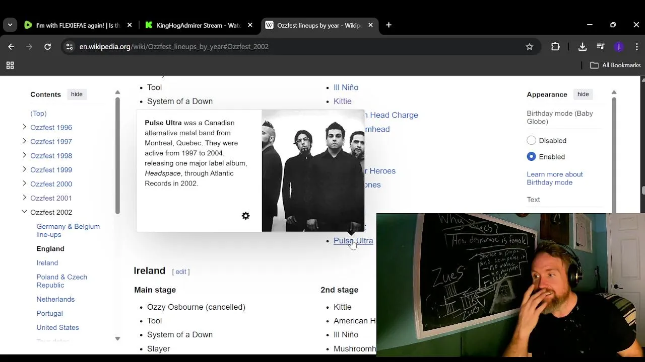Open the Ill Niño link in England list
Screen dimensions: 645x362
pos(346,87)
